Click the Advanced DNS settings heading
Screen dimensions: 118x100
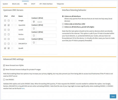13,59
